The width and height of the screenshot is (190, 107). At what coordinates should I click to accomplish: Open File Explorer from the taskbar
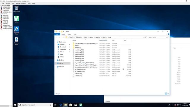click(x=66, y=105)
